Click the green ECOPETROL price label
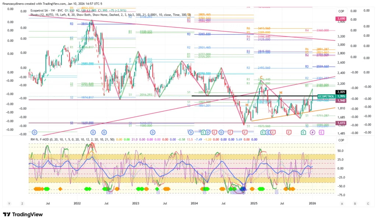Screen dimensions: 377x222 [x=325, y=96]
